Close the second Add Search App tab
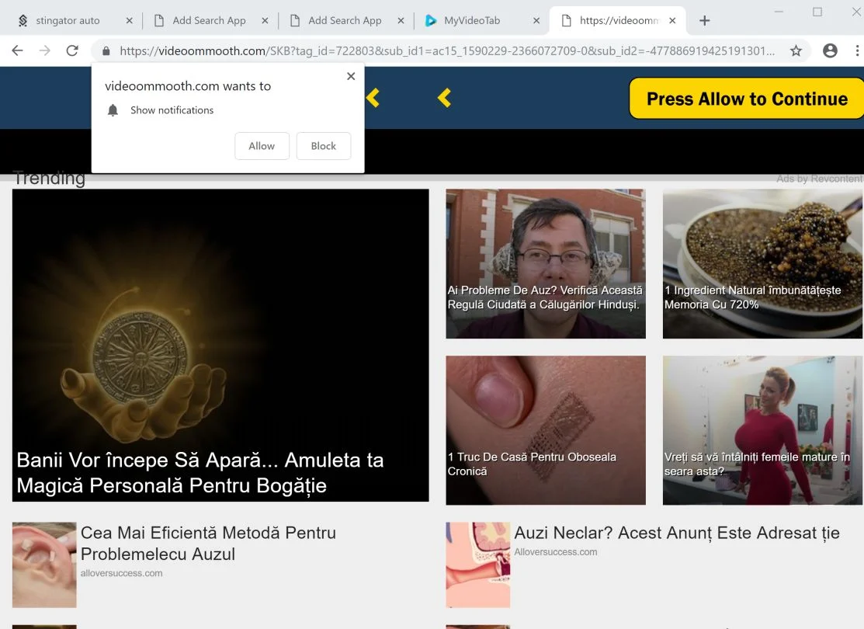Screen dimensions: 864x629 [401, 21]
